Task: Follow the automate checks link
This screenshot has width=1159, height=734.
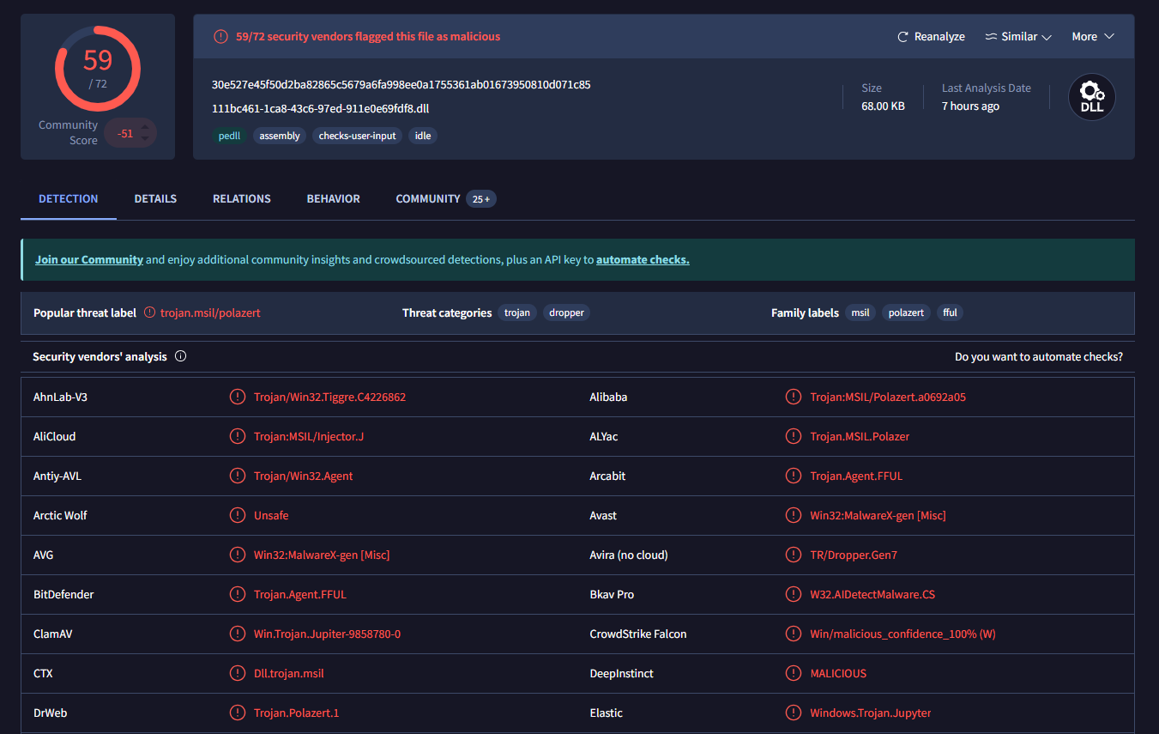Action: click(x=643, y=259)
